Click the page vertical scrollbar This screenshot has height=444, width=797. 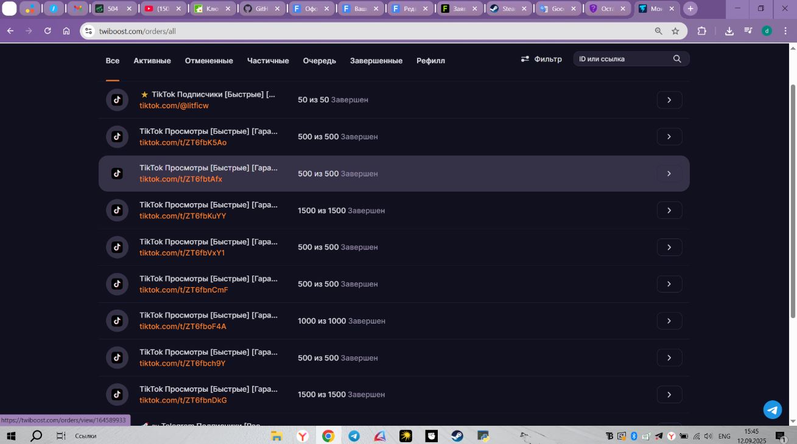point(793,201)
